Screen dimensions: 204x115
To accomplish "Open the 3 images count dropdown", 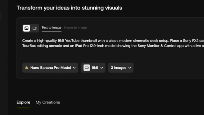I will coord(121,68).
